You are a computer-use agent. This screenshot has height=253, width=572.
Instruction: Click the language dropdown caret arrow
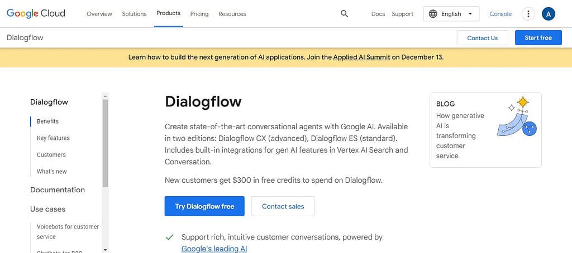pos(470,14)
